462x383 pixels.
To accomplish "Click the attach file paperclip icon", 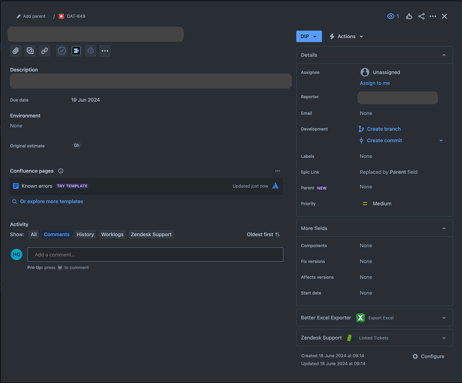I will 16,51.
